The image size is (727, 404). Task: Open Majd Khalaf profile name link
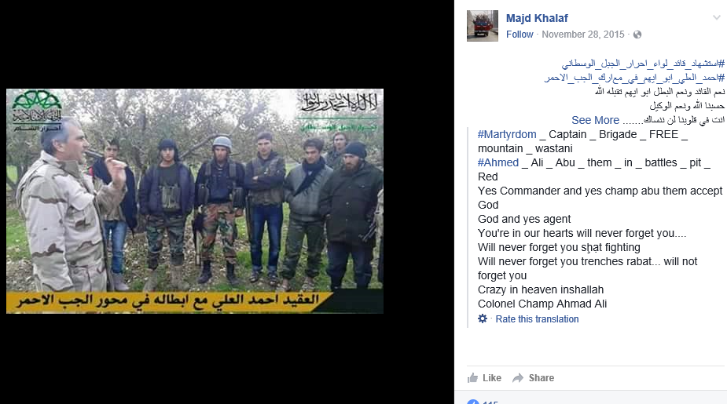[x=537, y=18]
